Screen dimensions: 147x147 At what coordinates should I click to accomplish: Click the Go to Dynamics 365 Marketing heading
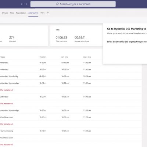click(127, 29)
